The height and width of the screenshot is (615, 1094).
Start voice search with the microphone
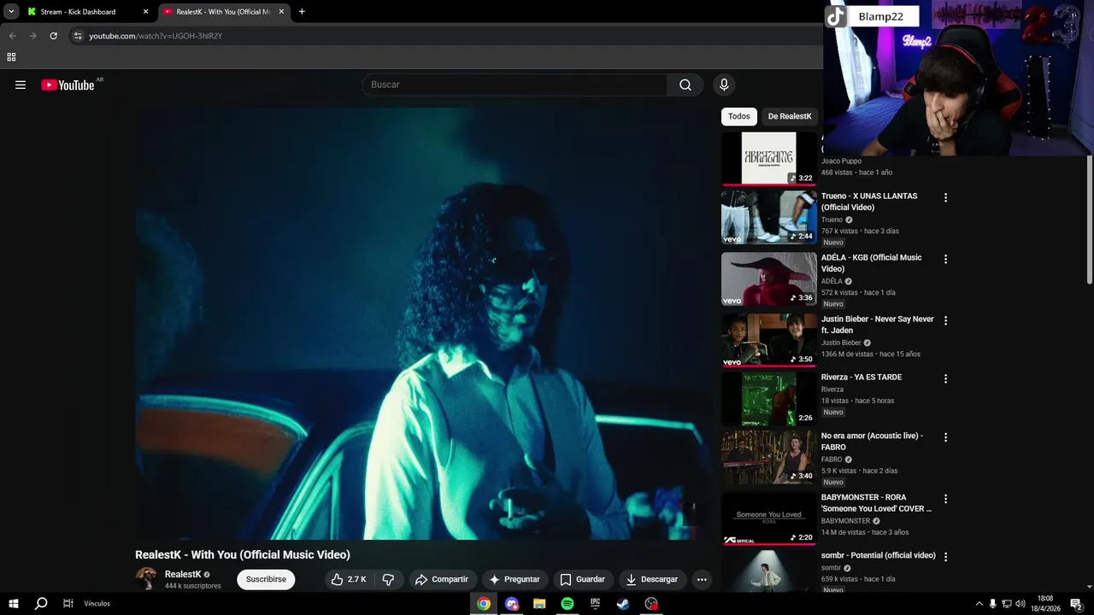click(x=724, y=85)
